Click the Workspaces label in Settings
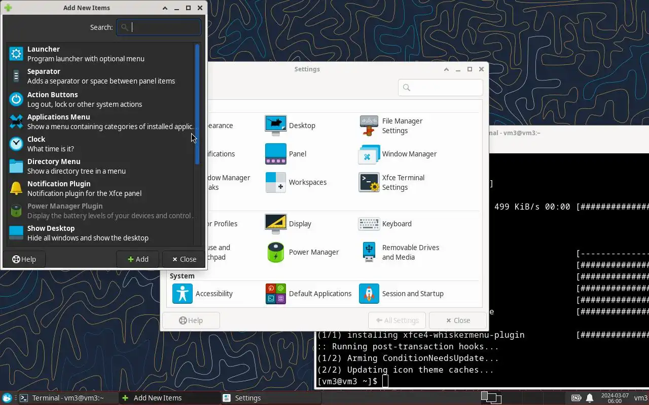 [x=308, y=182]
